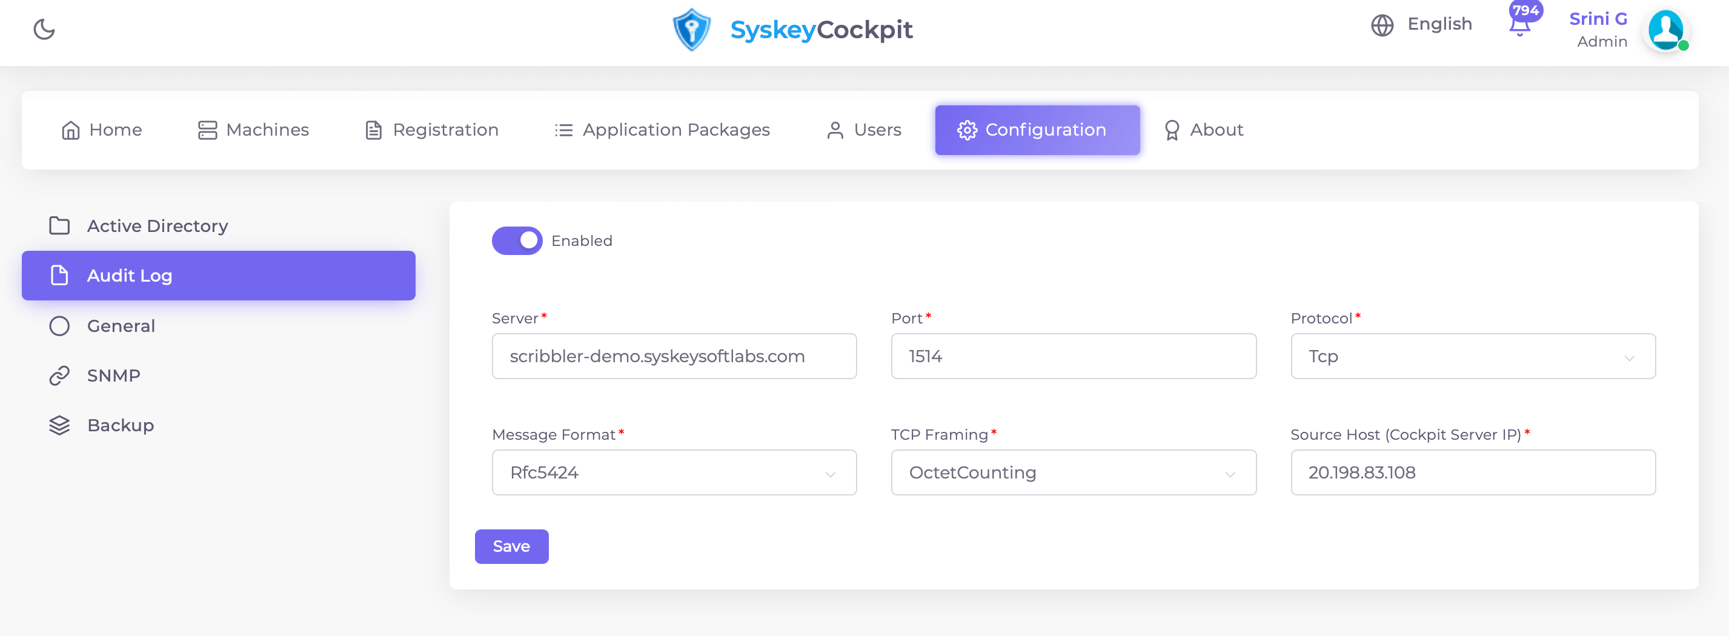Select the Audit Log sidebar entry
Viewport: 1729px width, 636px height.
[x=130, y=275]
